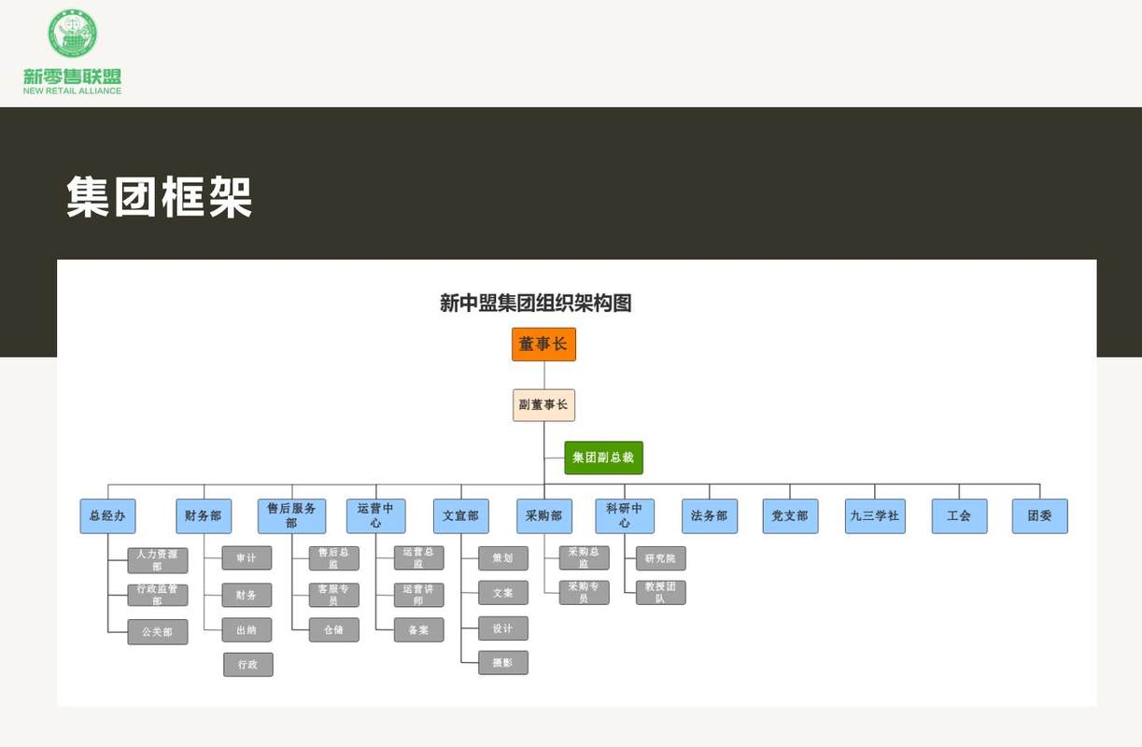The image size is (1142, 747).
Task: Select the "售后服务部" department box
Action: [x=291, y=516]
